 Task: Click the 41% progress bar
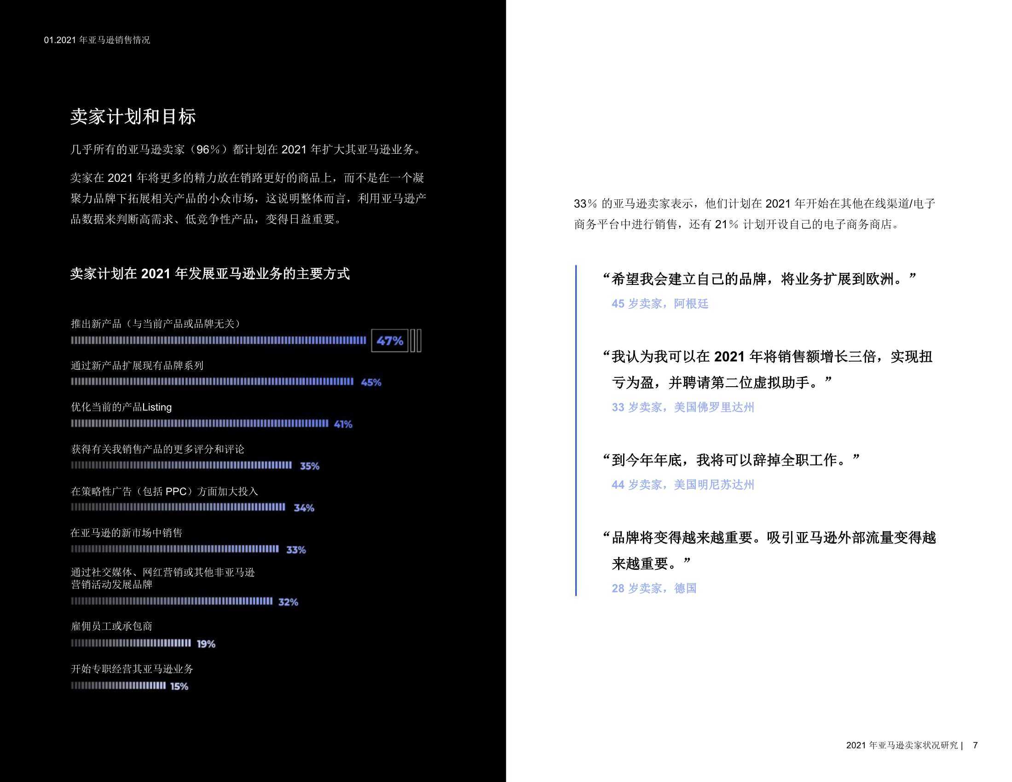[200, 423]
